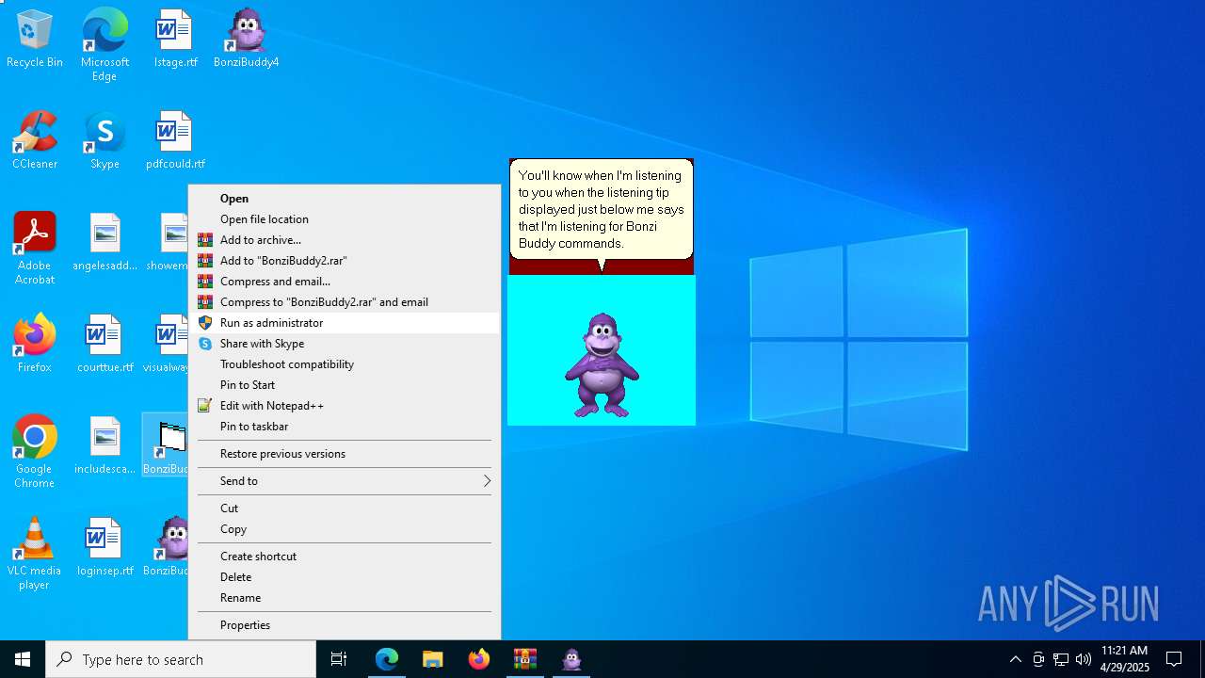Screen dimensions: 1205x678
Task: Click the Meet Now tray icon
Action: click(x=1038, y=659)
